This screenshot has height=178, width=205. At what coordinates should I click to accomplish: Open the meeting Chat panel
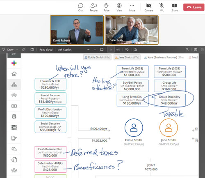[81, 7]
